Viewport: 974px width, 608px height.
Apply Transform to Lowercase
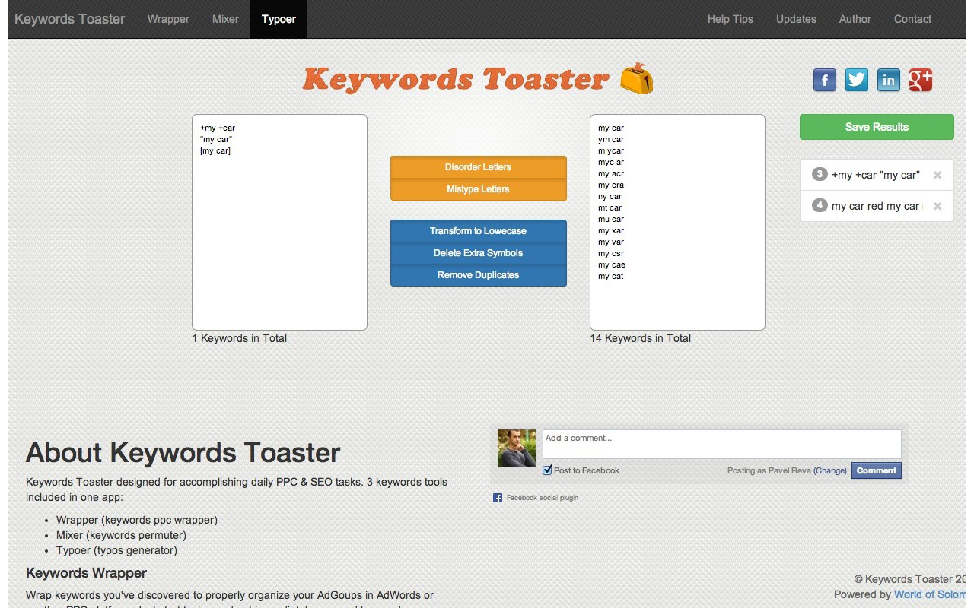pyautogui.click(x=478, y=231)
